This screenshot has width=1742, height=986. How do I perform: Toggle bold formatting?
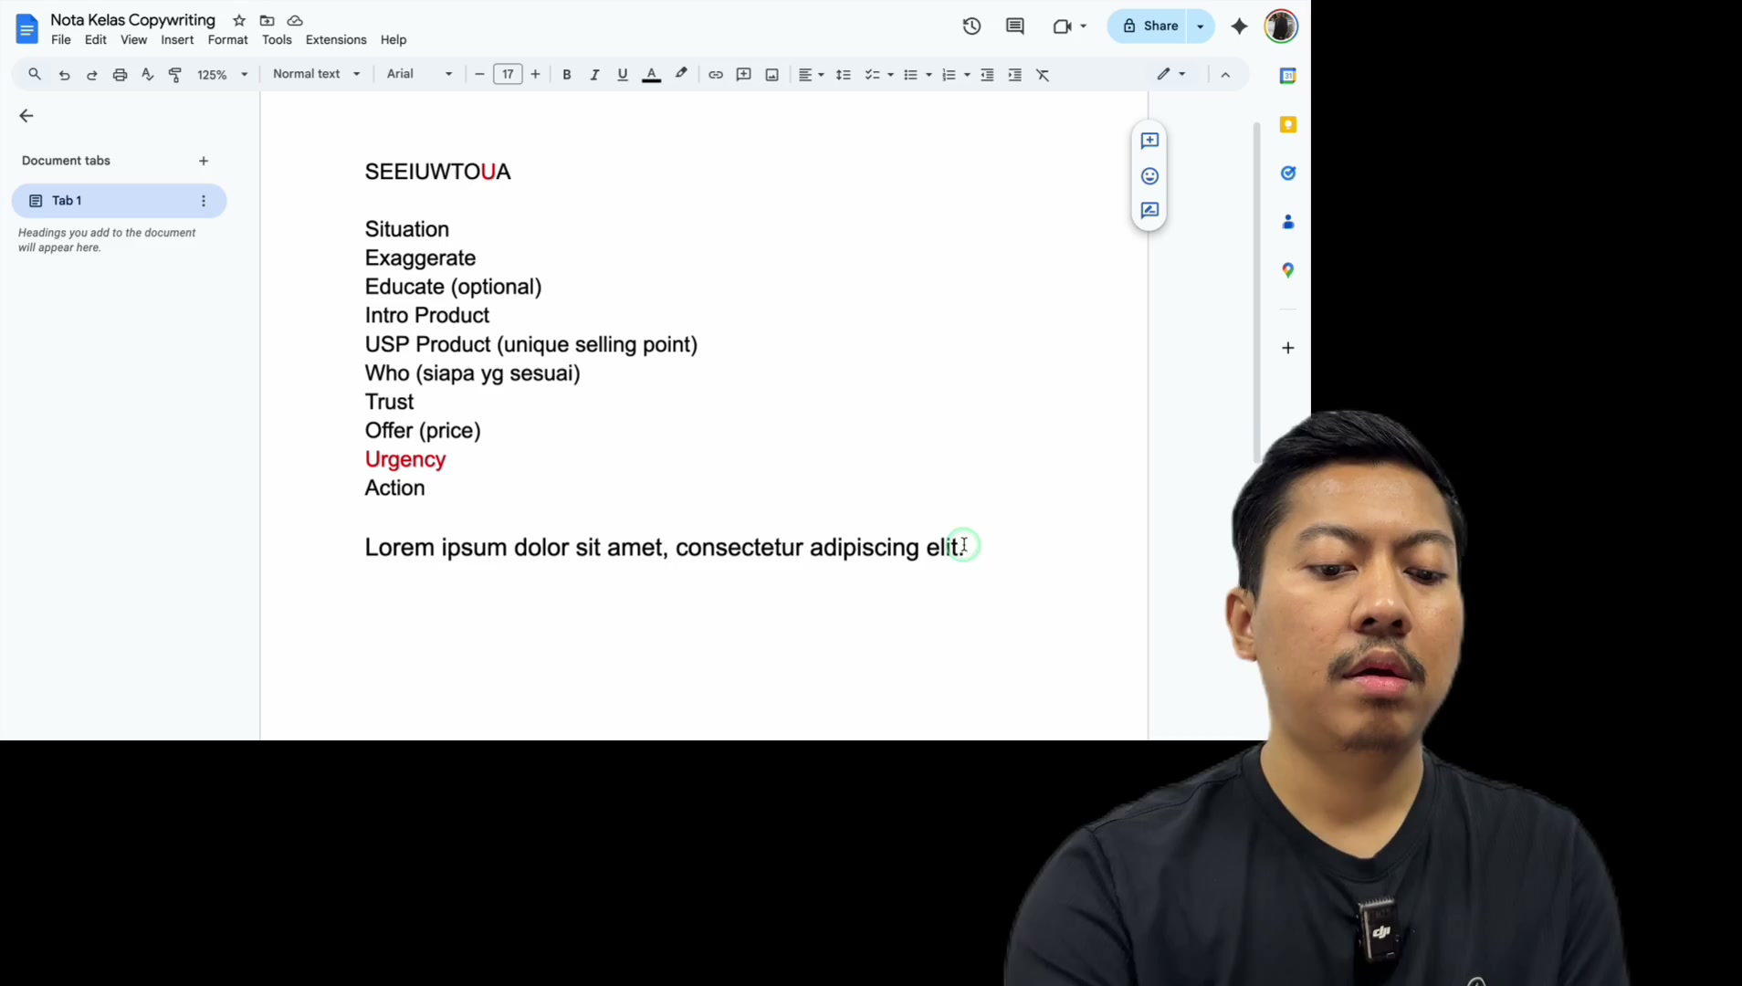[566, 75]
